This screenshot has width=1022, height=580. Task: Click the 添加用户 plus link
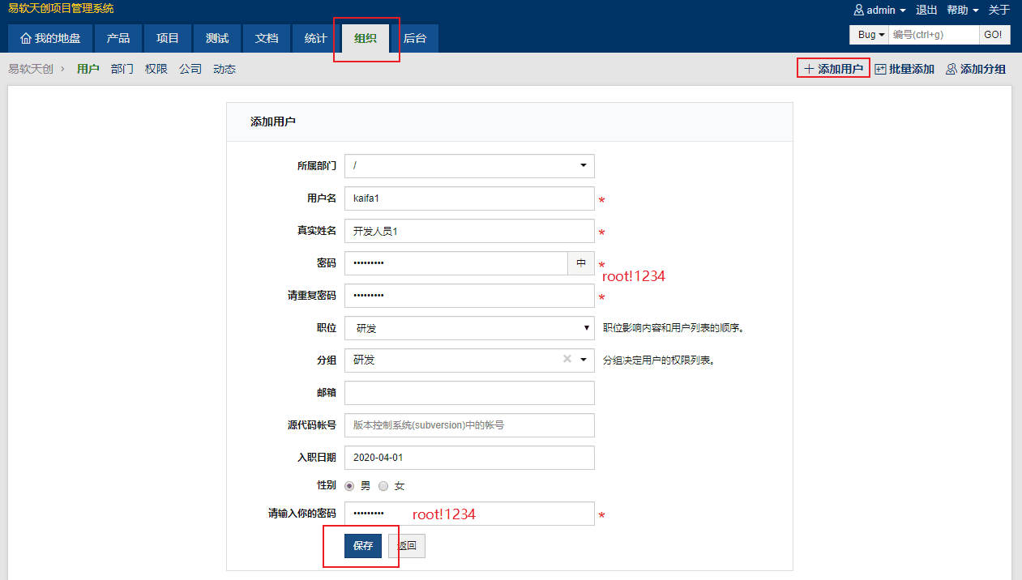833,69
